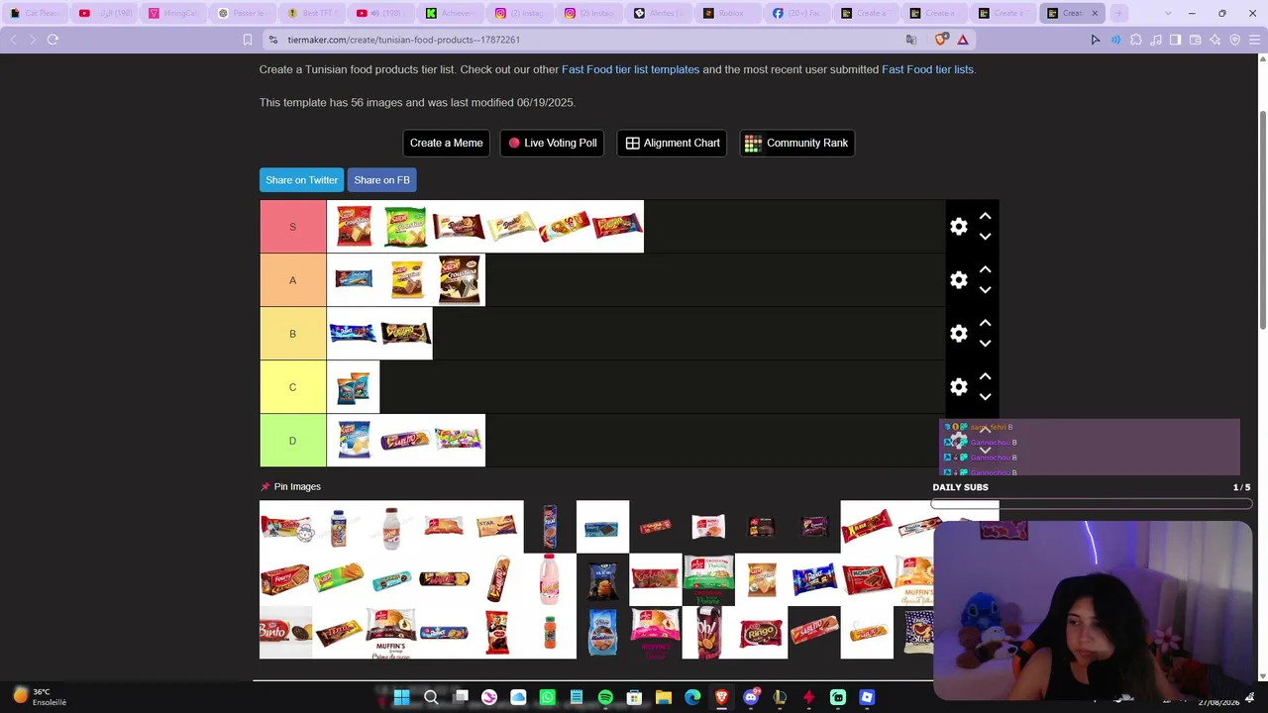Move the S tier row down

tap(985, 237)
